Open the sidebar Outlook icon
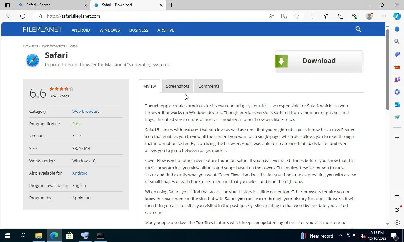Screen dimensions: 404x242 click(397, 104)
